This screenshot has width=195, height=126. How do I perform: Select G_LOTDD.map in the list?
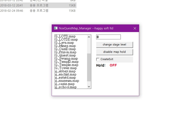click(71, 39)
